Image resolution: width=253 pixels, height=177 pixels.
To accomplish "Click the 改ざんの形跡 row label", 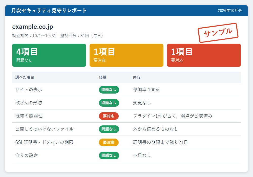I will click(x=29, y=103).
